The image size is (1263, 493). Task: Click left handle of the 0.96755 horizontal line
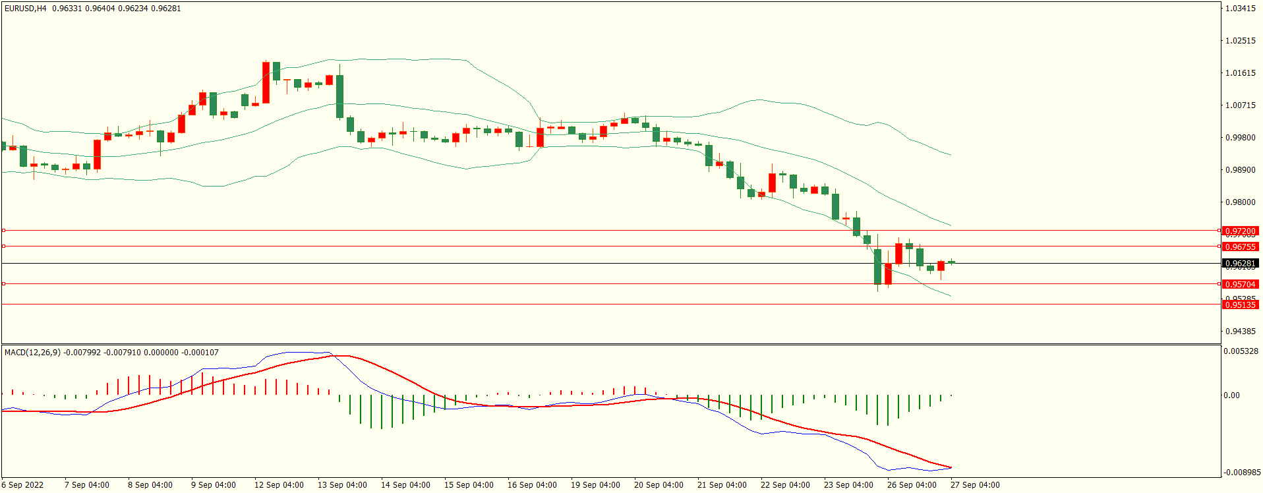click(x=3, y=246)
